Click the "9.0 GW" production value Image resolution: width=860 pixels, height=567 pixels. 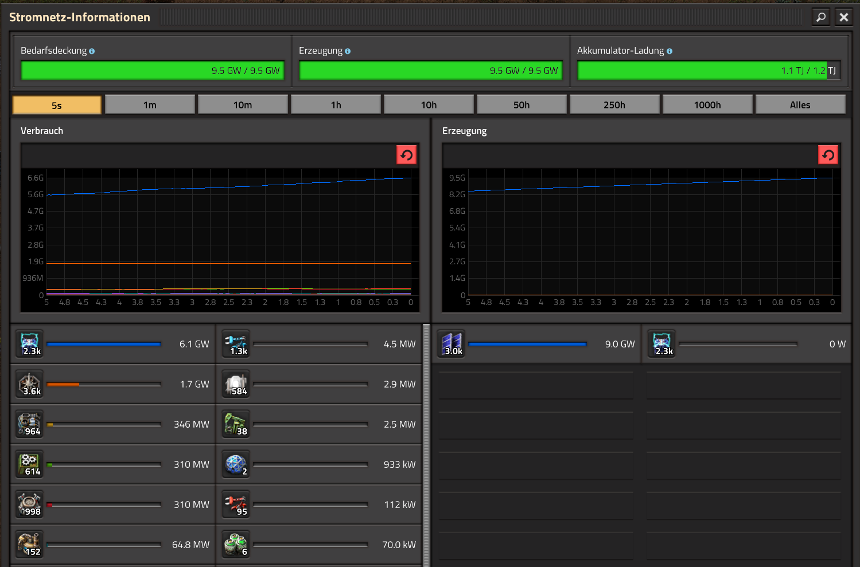[620, 344]
